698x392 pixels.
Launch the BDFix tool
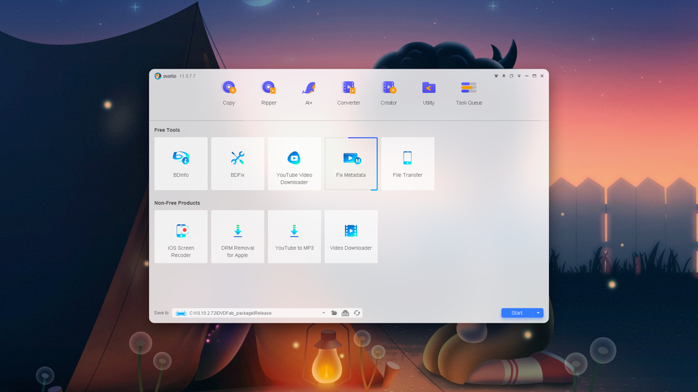[237, 163]
